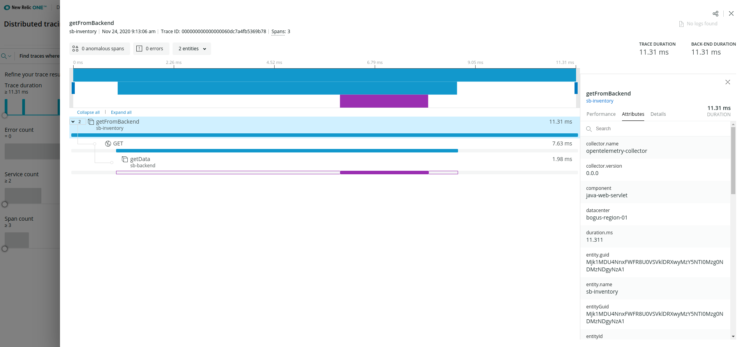Image resolution: width=742 pixels, height=347 pixels.
Task: Click the GET blue duration bar in list
Action: 287,150
